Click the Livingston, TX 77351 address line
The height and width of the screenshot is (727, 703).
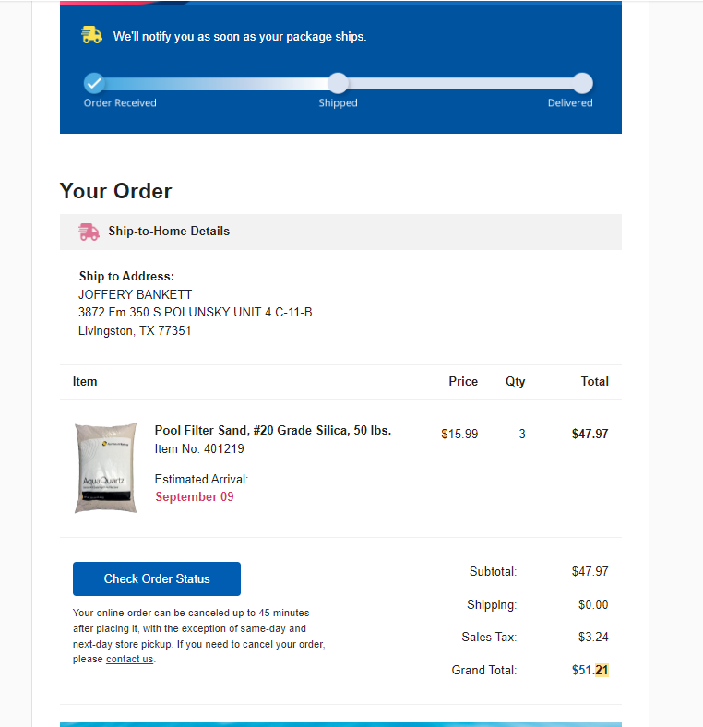135,330
